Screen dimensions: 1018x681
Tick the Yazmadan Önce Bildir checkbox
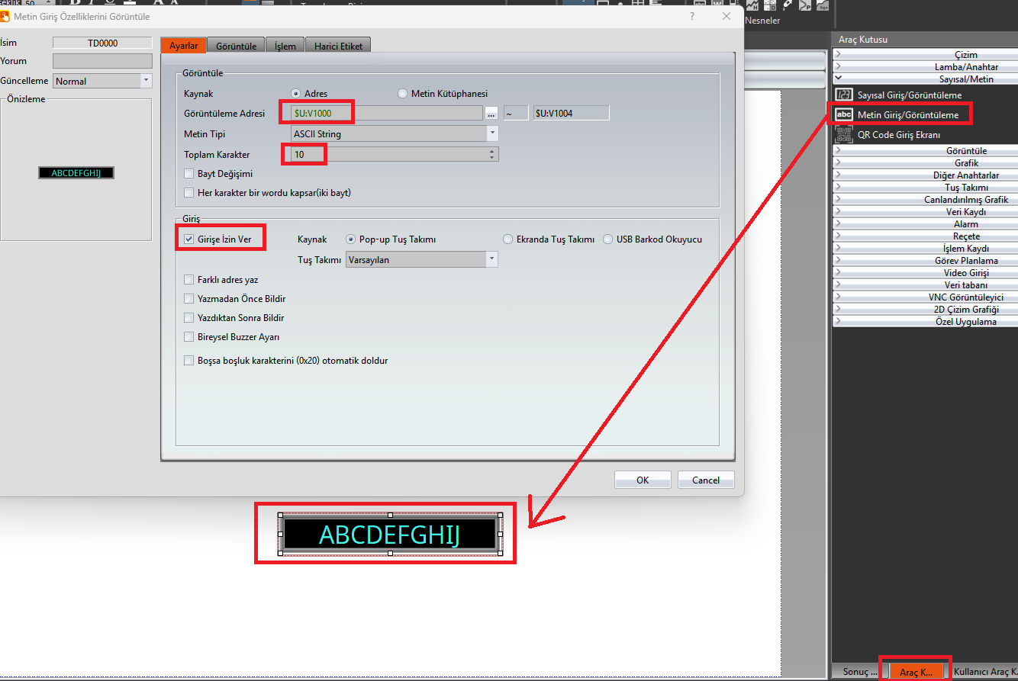(x=189, y=299)
